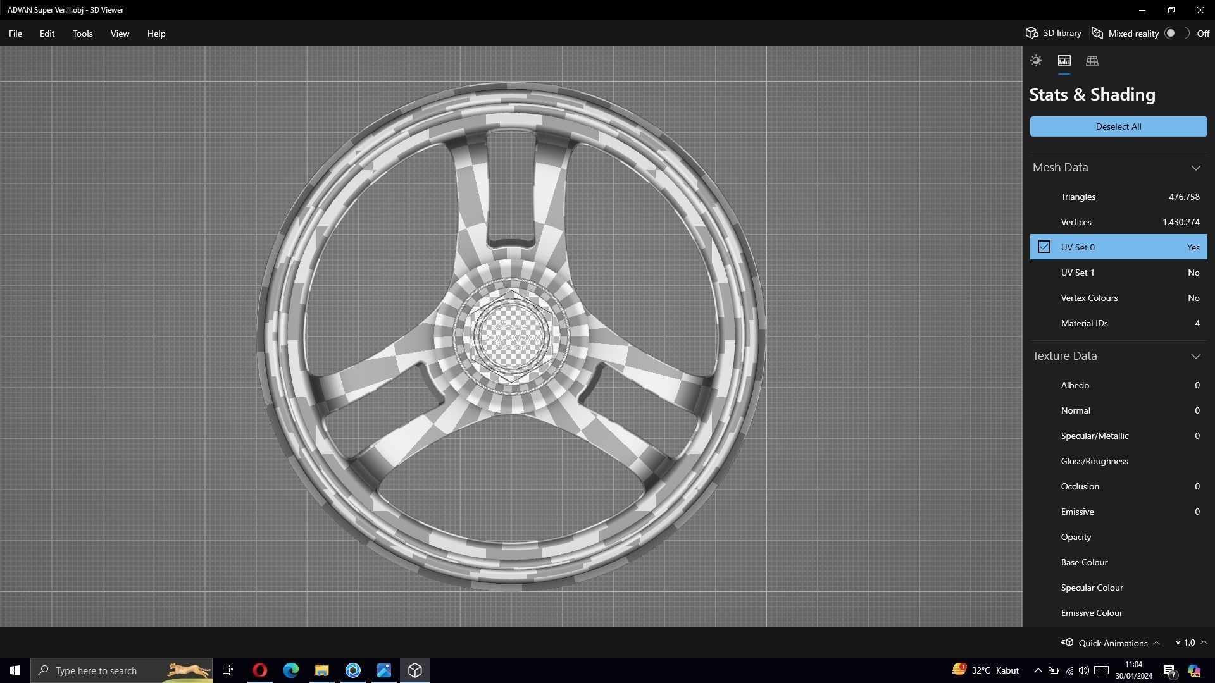1215x683 pixels.
Task: Open the Tools menu
Action: [x=82, y=34]
